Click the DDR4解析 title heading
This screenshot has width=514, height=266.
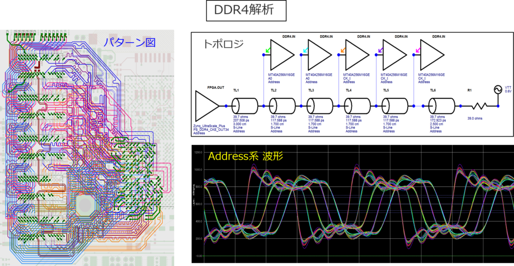(244, 10)
